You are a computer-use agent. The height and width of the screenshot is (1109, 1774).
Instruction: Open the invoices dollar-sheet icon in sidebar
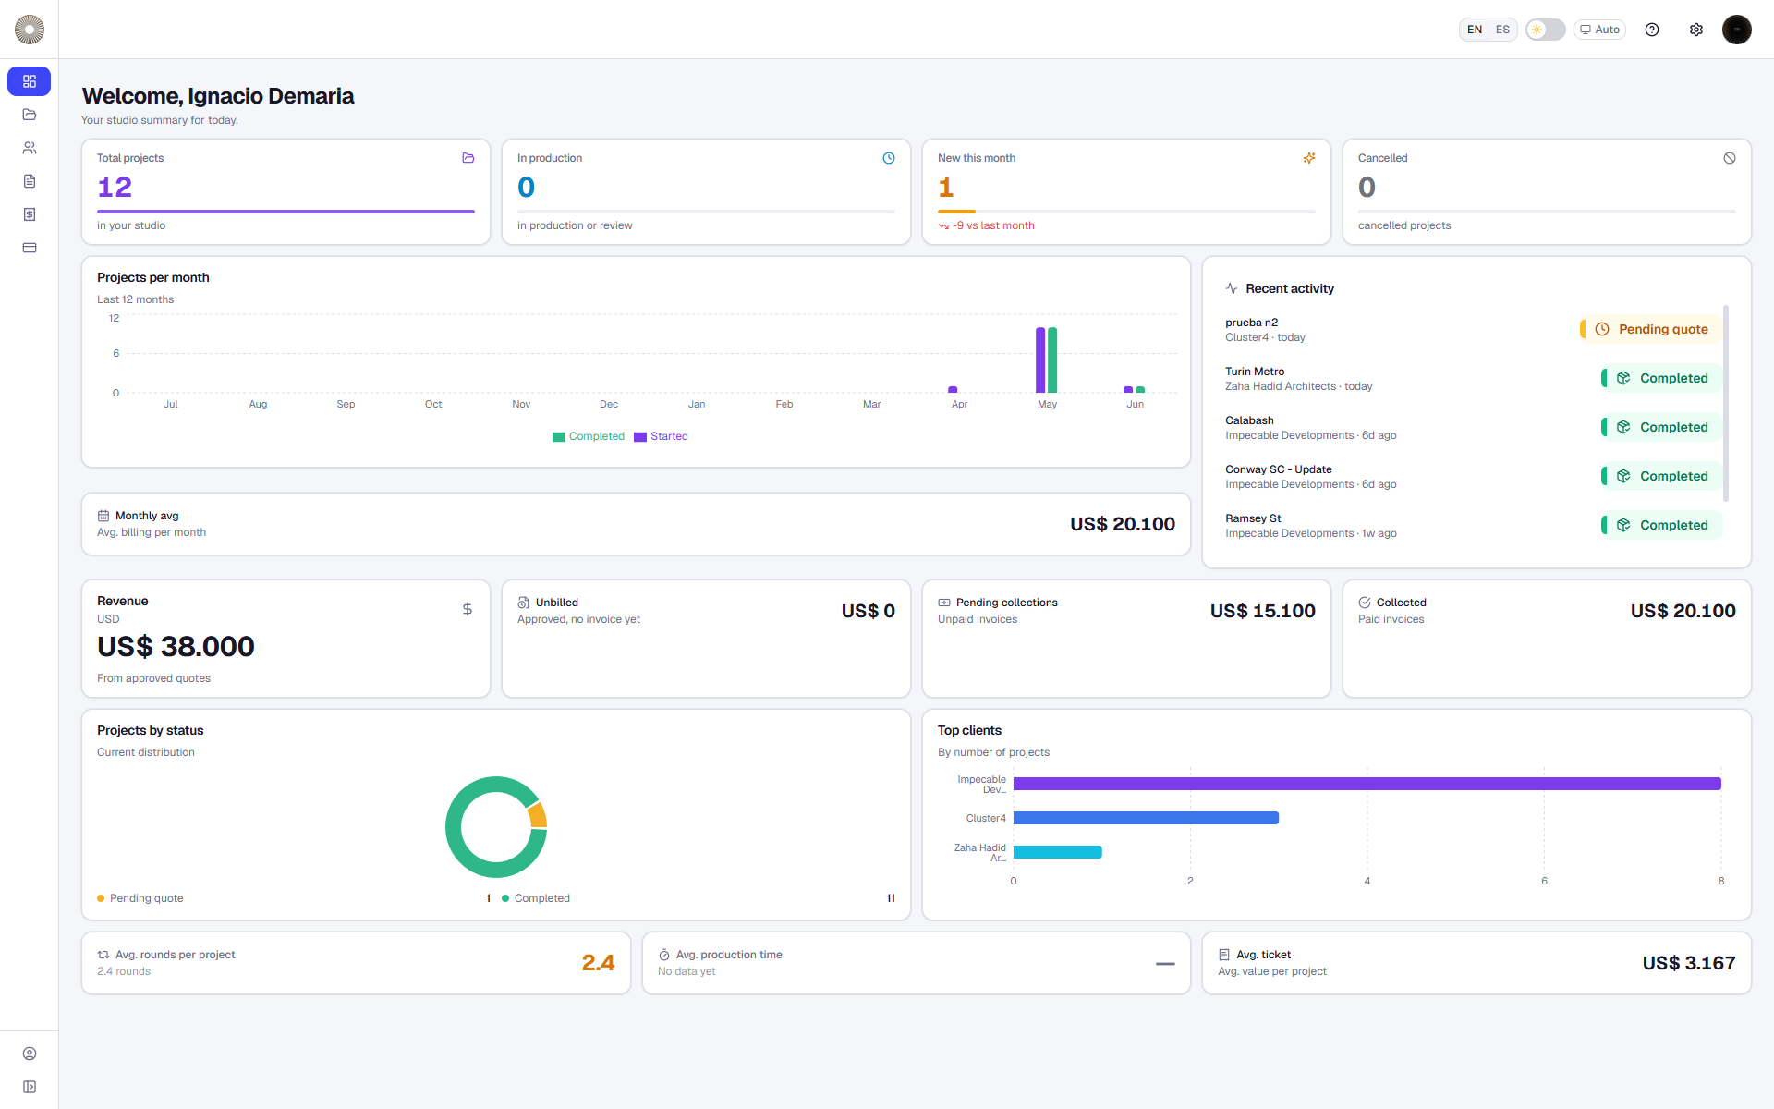click(30, 214)
